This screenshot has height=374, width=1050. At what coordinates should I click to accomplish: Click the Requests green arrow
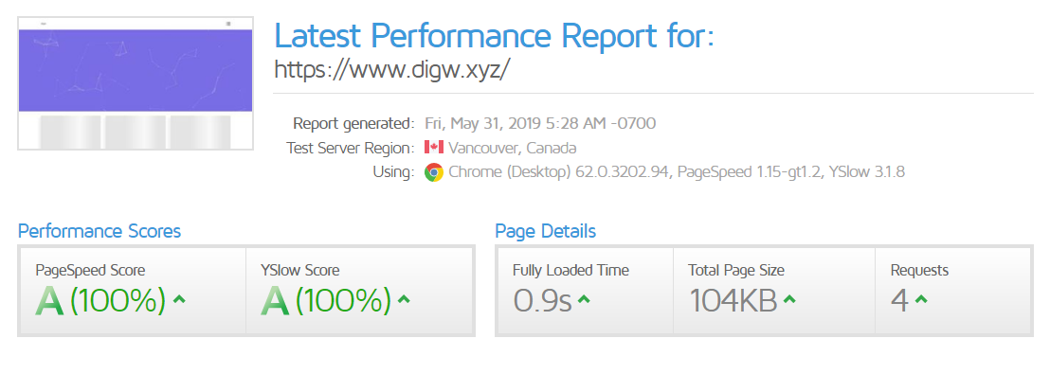coord(921,300)
